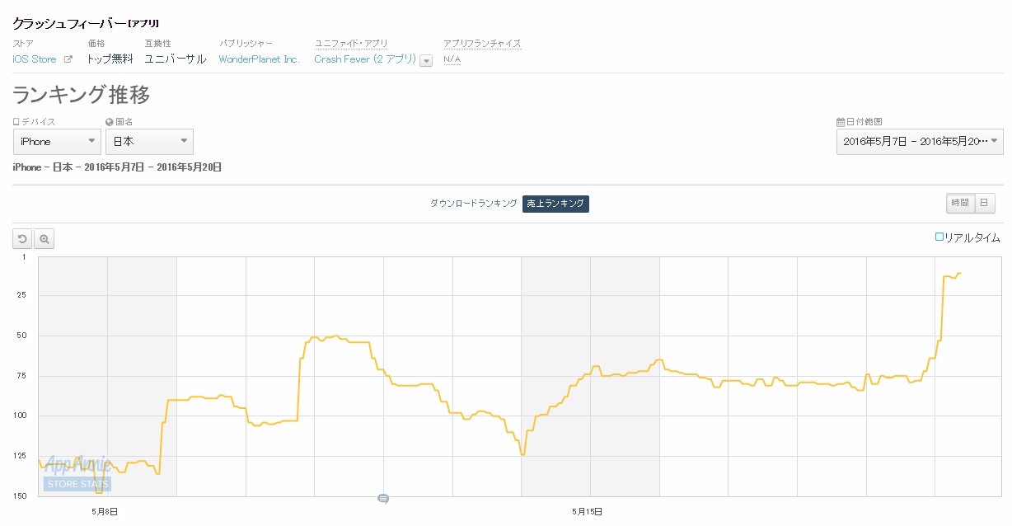Viewport: 1012px width, 526px height.
Task: Click the rank 125 axis label
Action: [x=19, y=456]
